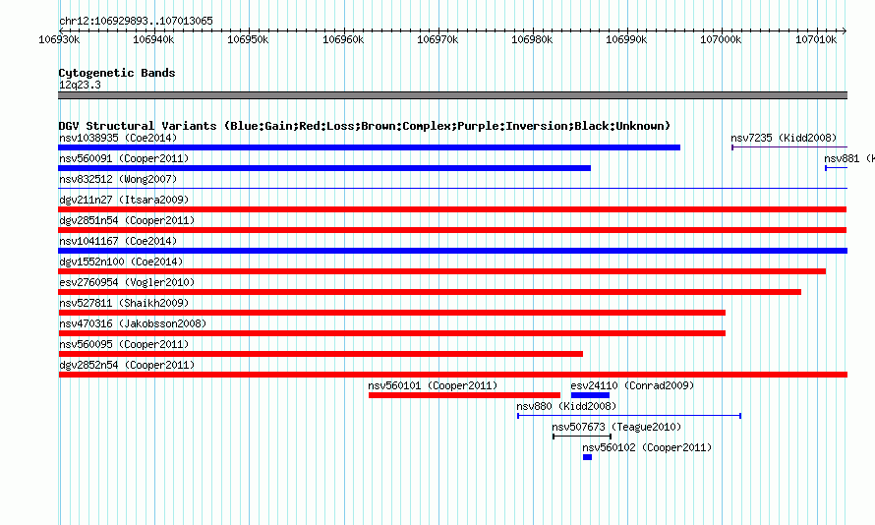Click the nsv1038935 (Coe2014) gain bar
This screenshot has width=875, height=525.
point(369,147)
